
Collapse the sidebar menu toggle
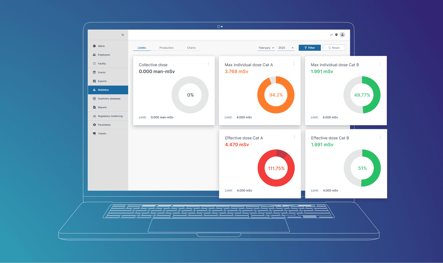[123, 35]
